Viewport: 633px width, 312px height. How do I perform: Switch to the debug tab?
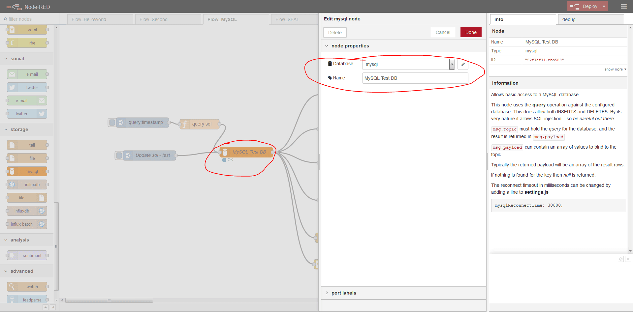coord(569,19)
